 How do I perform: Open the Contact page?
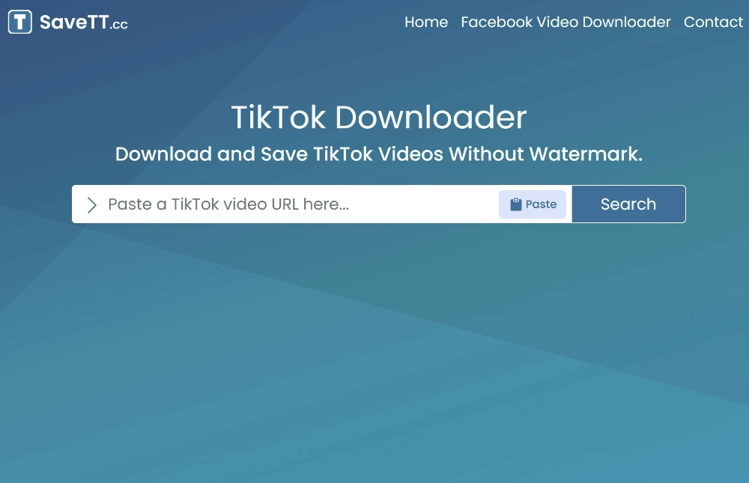[x=713, y=22]
